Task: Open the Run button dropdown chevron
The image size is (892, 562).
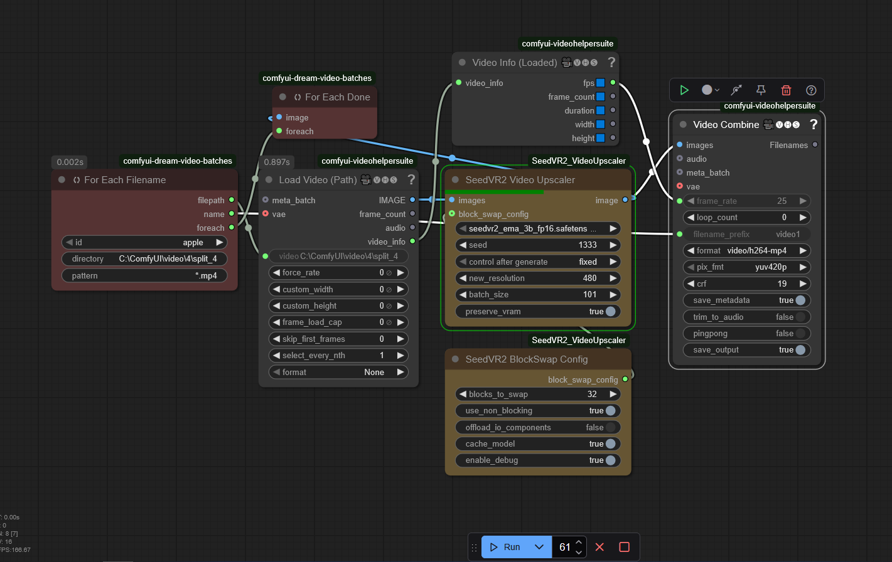Action: click(539, 547)
